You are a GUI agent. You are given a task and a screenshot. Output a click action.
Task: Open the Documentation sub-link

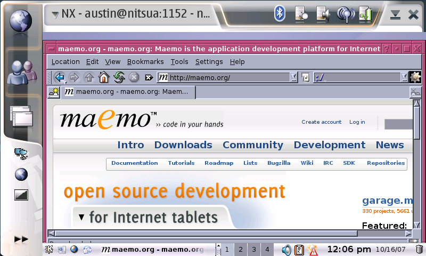tap(135, 163)
